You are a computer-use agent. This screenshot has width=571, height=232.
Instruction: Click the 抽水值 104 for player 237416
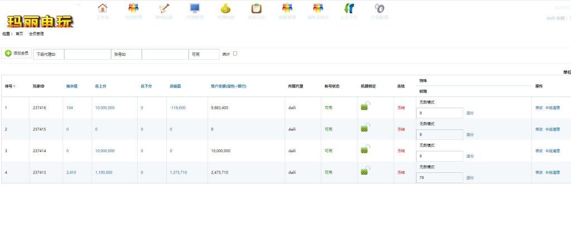[70, 108]
